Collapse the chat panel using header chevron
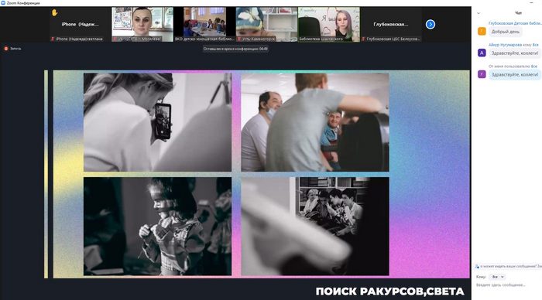Screen dimensions: 542x300 pyautogui.click(x=479, y=13)
